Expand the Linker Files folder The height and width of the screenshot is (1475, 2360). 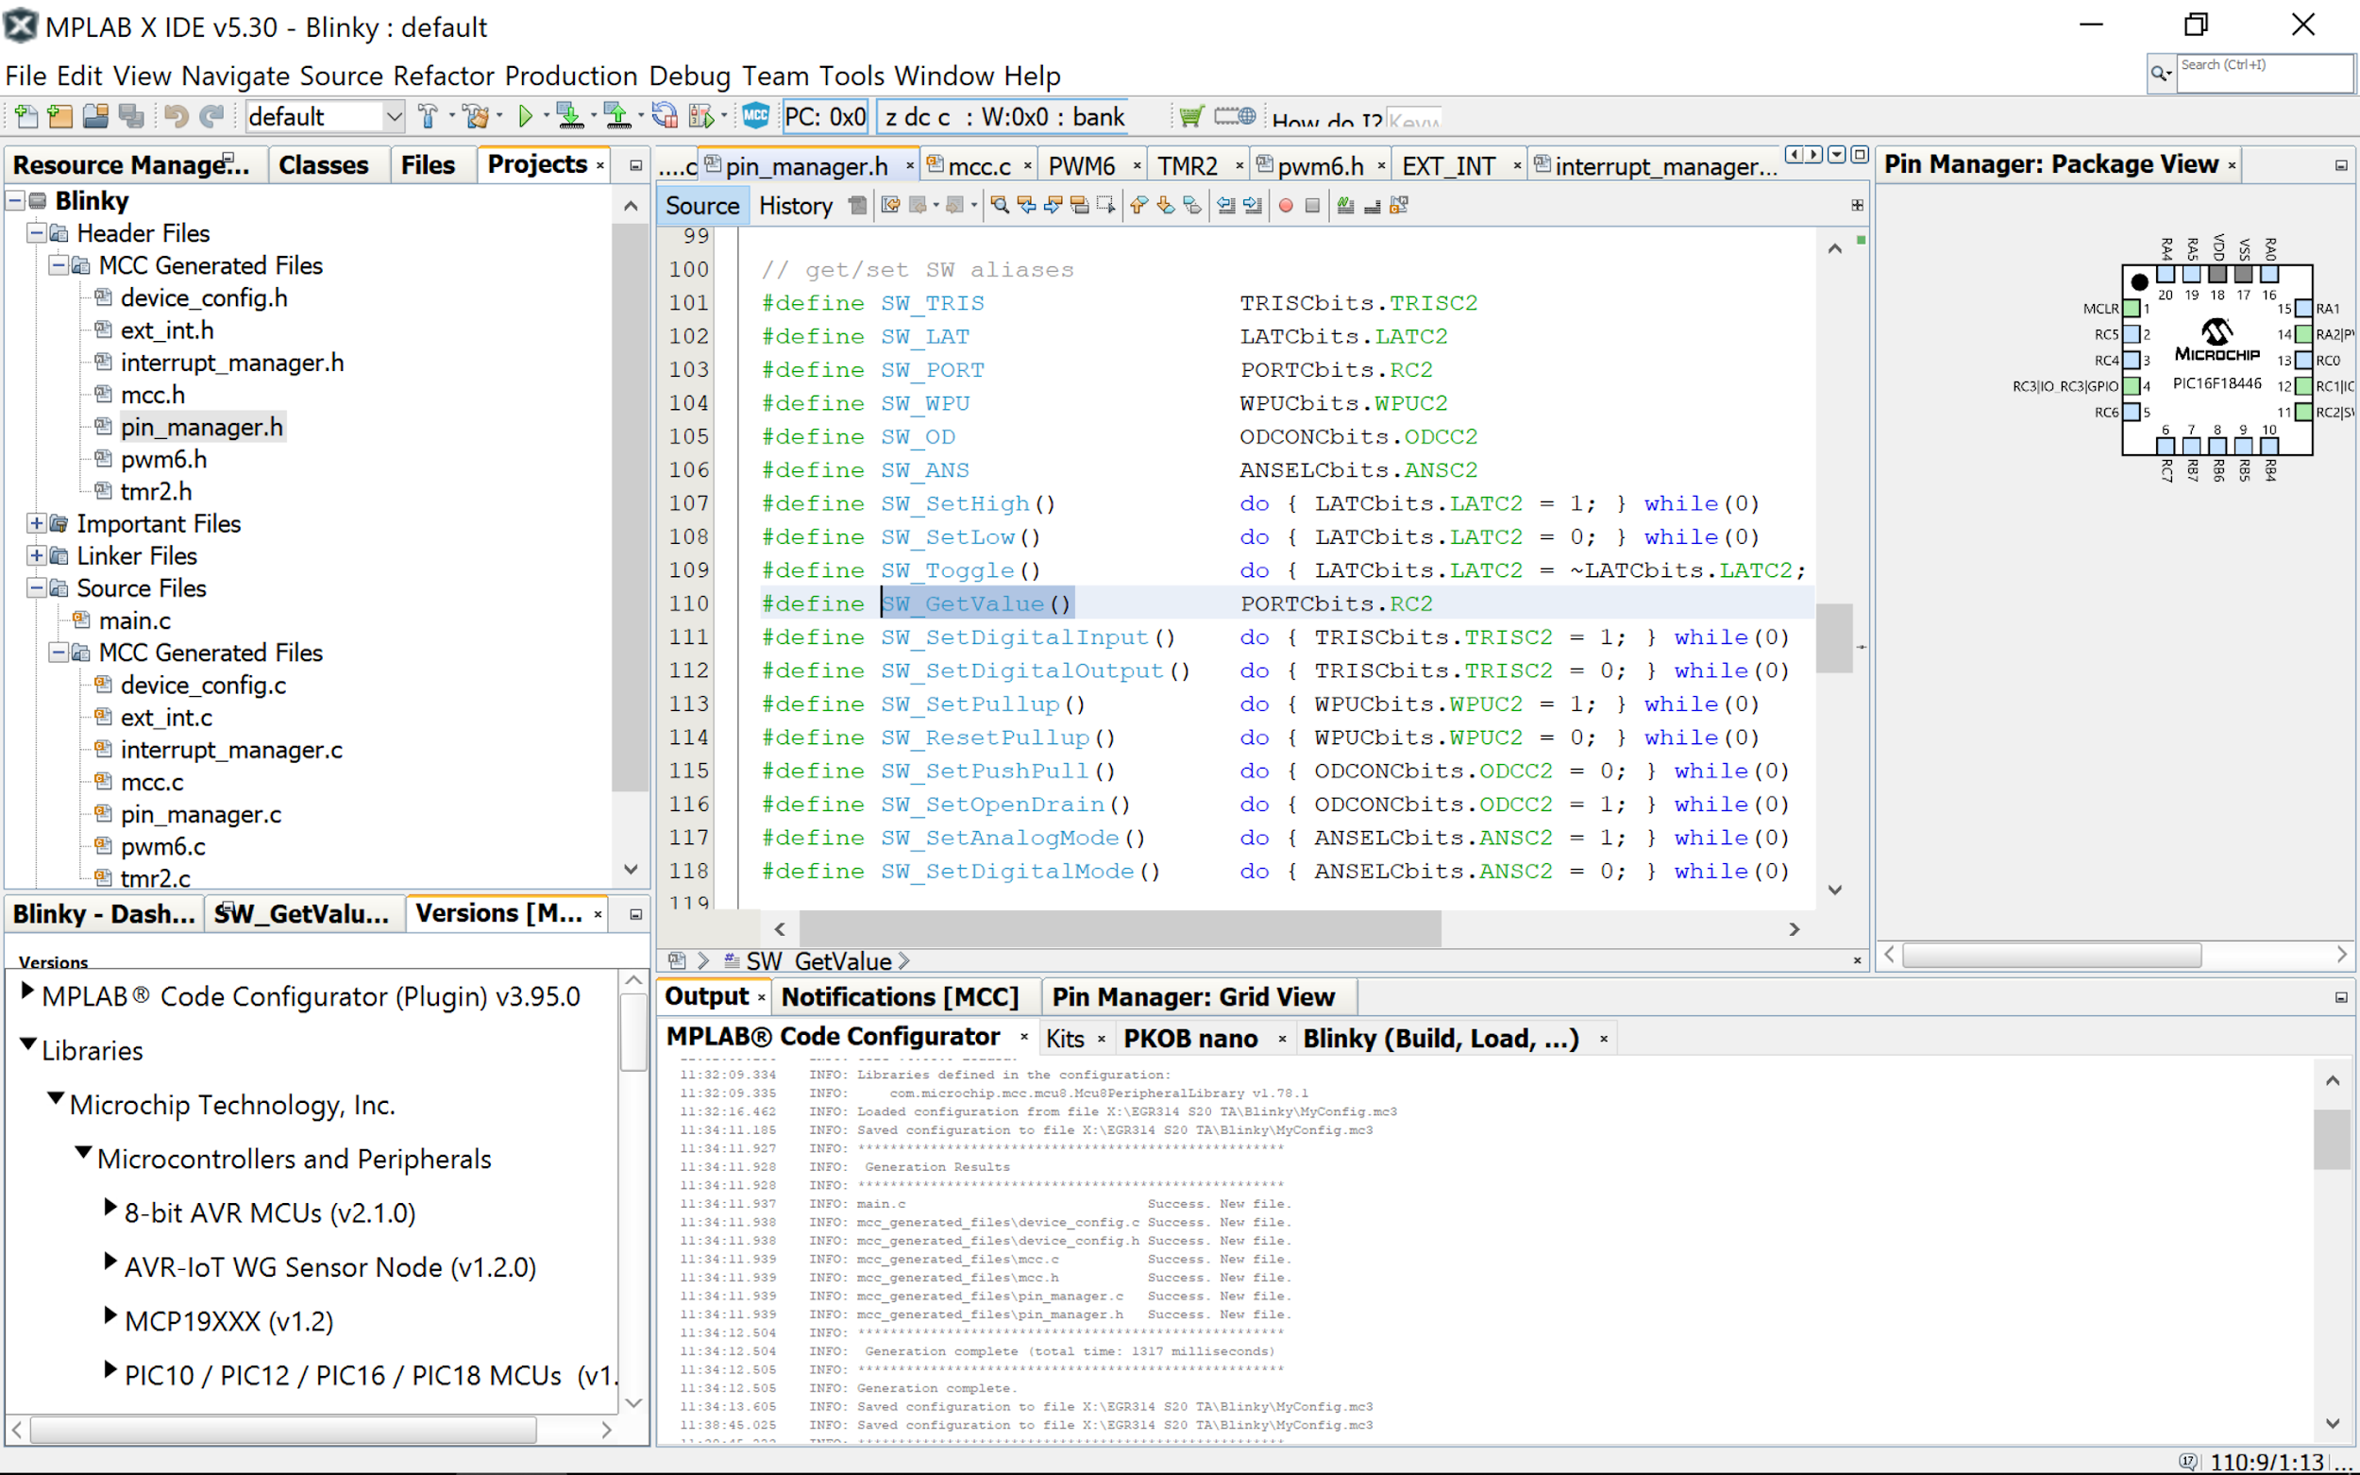(x=37, y=556)
